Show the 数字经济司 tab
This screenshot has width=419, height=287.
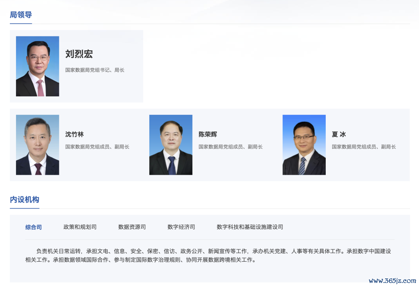point(181,227)
